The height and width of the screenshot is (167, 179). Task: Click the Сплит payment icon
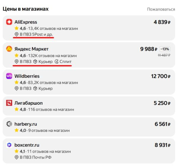(x=57, y=61)
